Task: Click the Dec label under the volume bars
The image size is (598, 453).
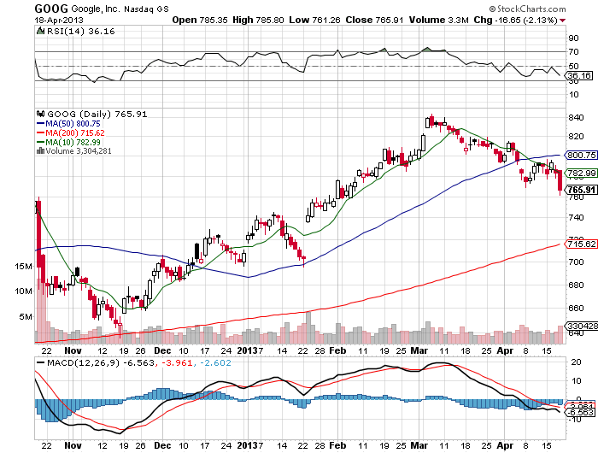Action: [x=162, y=350]
